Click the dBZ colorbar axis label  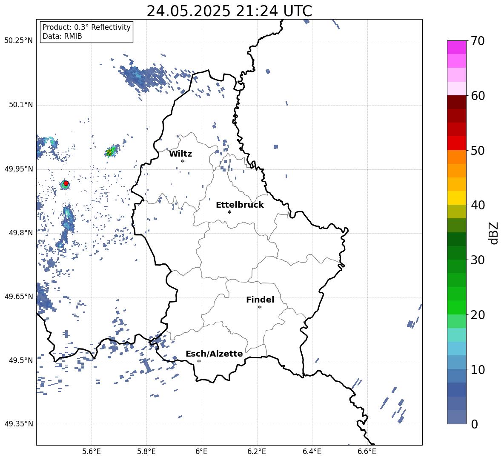pos(494,233)
